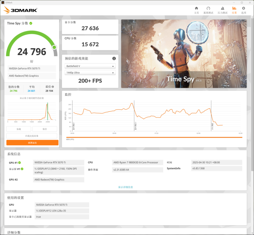Viewport: 254px width, 235px height.
Task: Click the Save (保存) button
Action: point(45,129)
